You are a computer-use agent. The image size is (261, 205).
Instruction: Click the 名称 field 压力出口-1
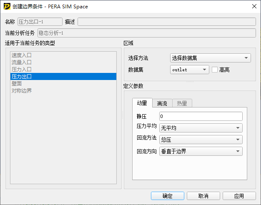click(x=40, y=22)
